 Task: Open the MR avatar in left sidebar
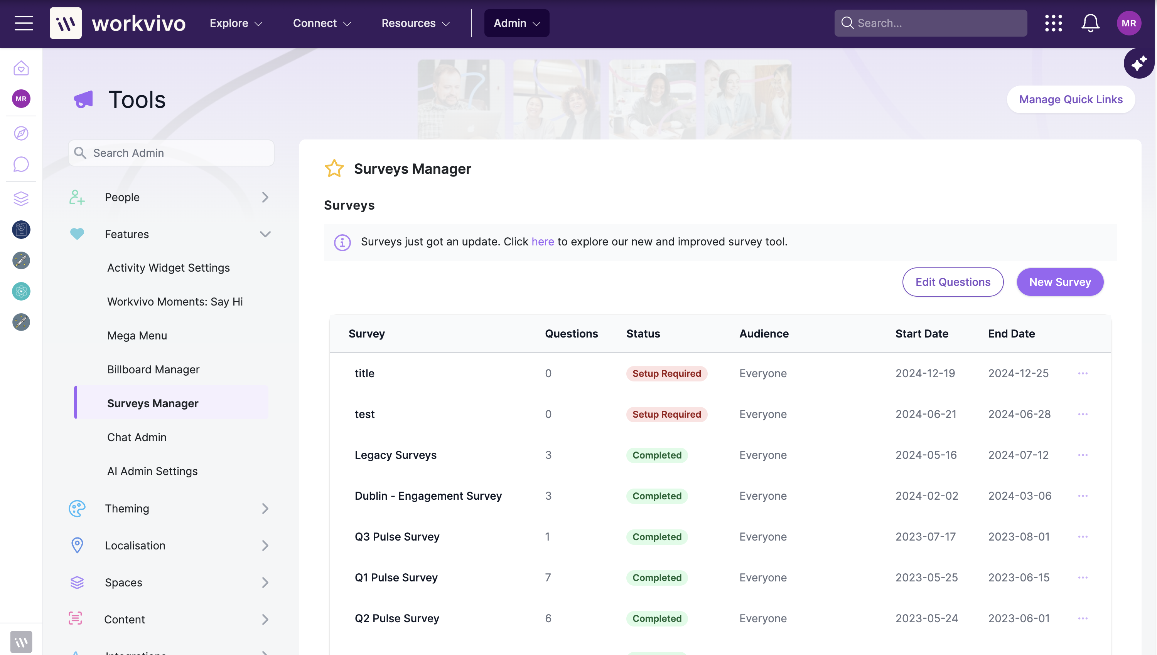pyautogui.click(x=21, y=99)
